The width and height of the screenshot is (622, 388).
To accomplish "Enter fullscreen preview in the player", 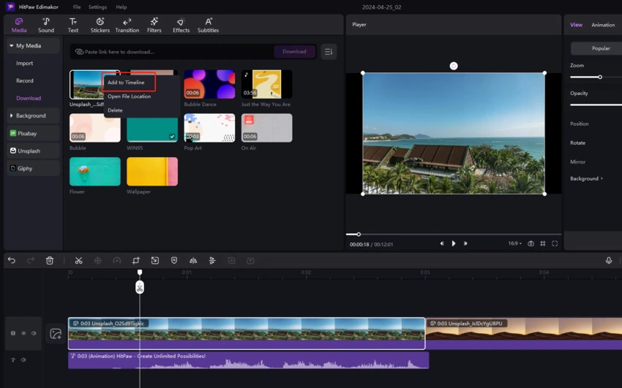I will [x=555, y=243].
